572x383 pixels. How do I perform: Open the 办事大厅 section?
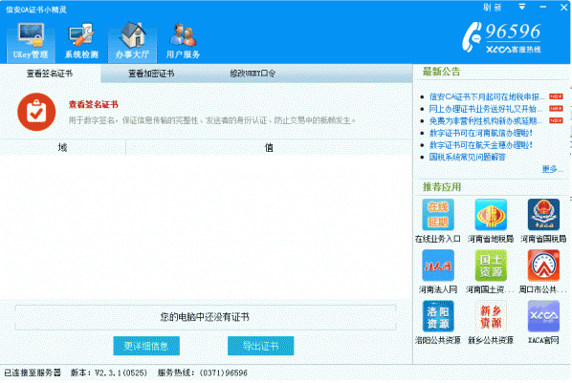132,42
